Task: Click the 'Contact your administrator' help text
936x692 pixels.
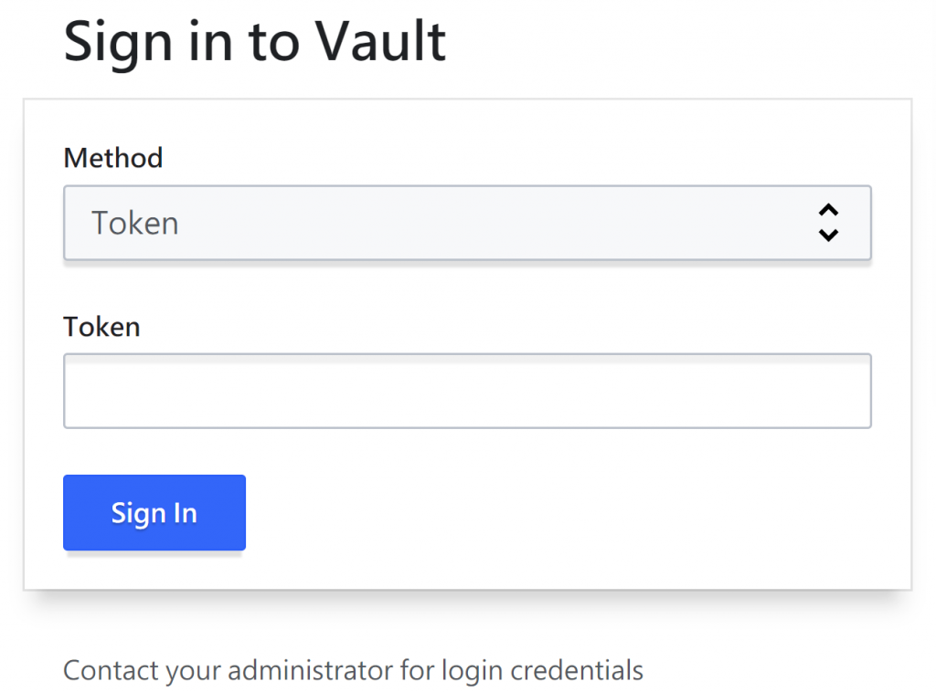Action: (353, 671)
